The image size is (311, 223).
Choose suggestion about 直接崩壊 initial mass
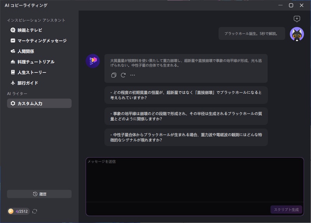point(186,95)
